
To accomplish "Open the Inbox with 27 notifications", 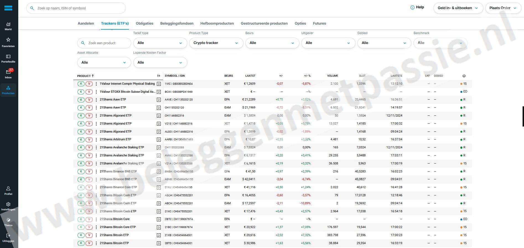I will [x=8, y=74].
